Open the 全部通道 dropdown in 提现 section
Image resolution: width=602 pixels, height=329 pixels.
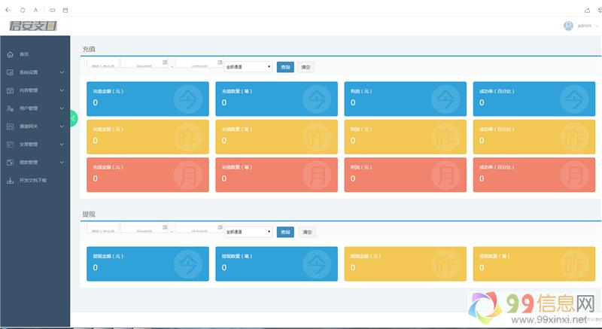[248, 232]
